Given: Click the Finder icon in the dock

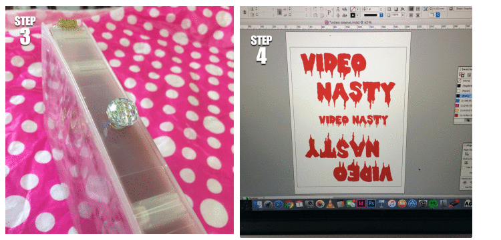Looking at the screenshot, I should tap(258, 204).
